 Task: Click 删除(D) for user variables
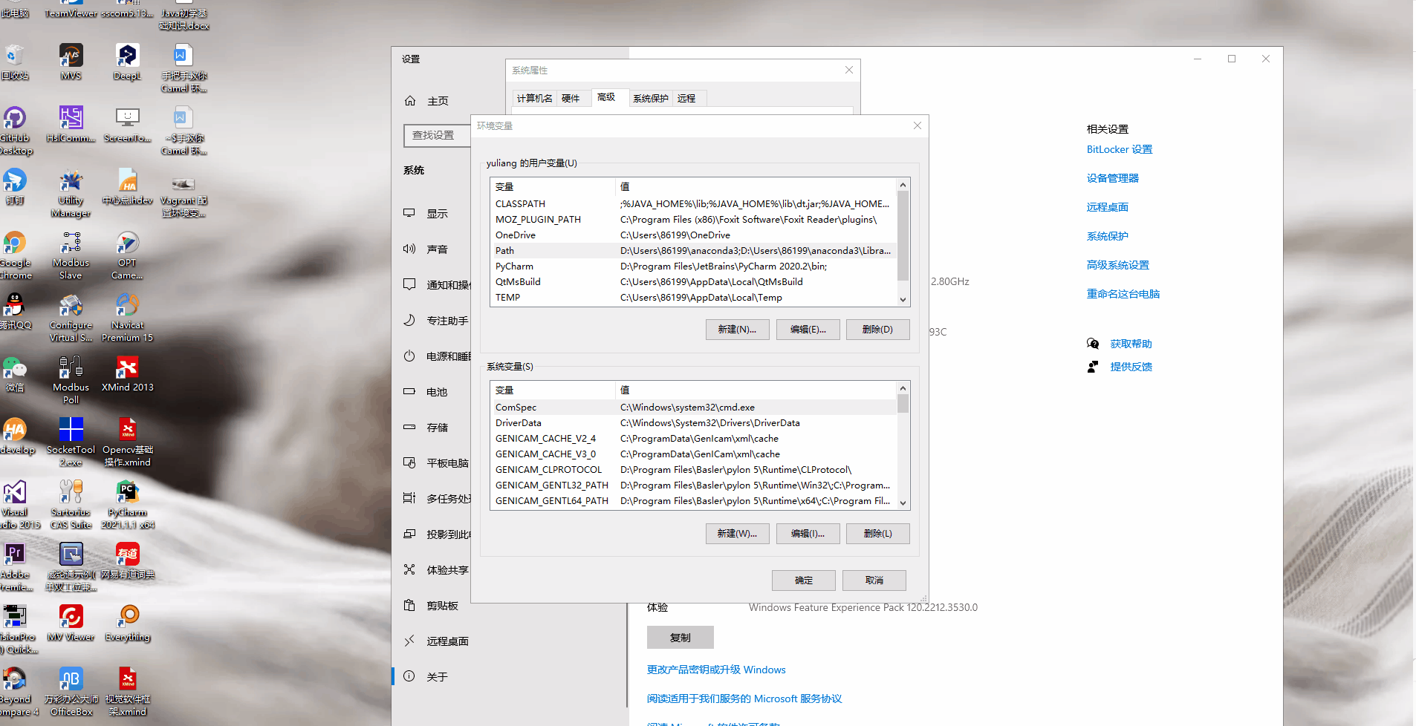877,330
